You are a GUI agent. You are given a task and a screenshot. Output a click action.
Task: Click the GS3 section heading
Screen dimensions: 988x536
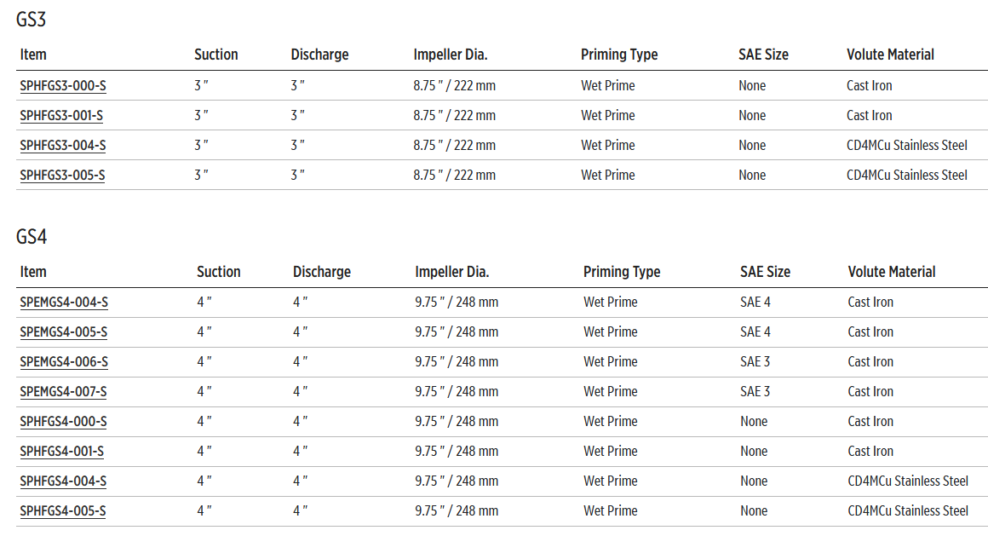31,20
